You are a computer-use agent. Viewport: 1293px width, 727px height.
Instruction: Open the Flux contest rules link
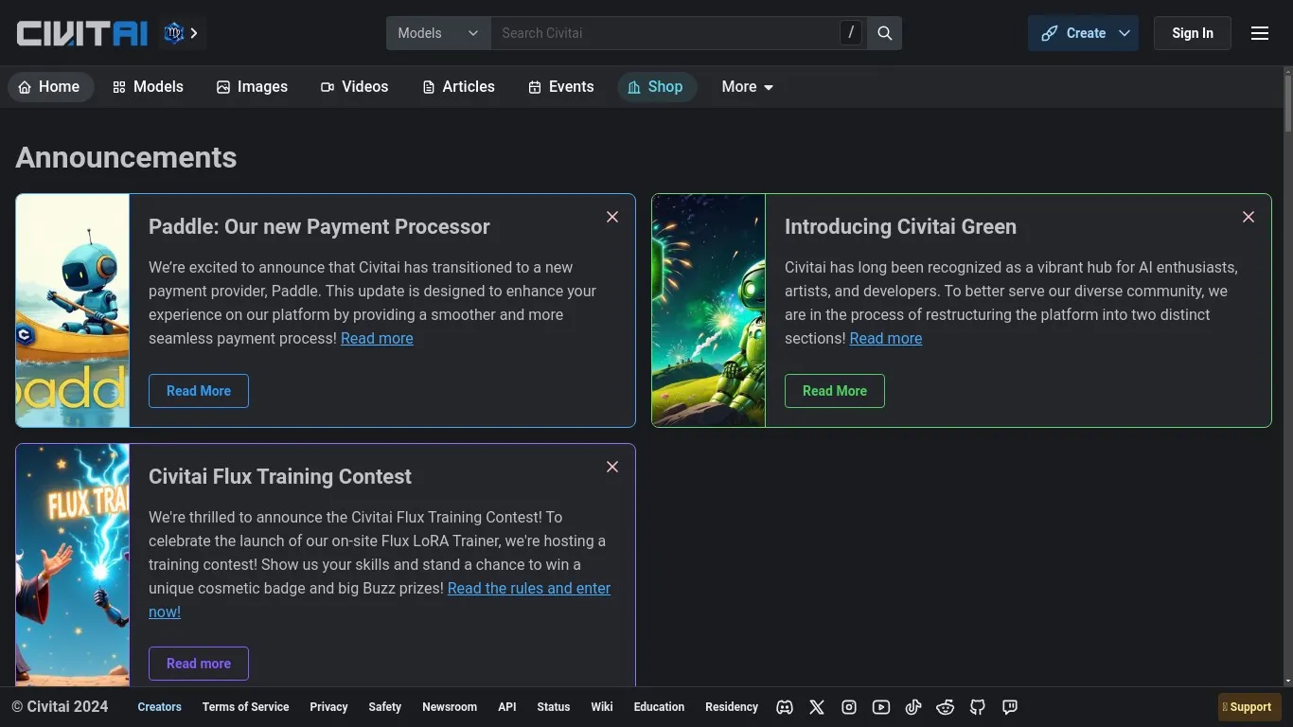[x=528, y=588]
